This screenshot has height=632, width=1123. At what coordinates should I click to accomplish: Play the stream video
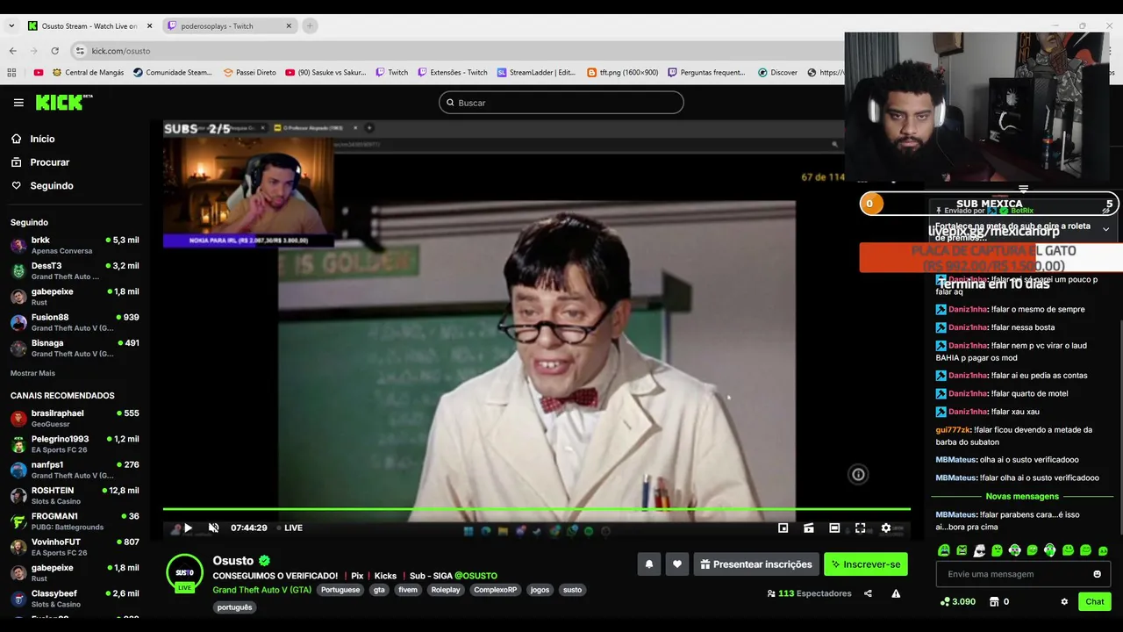click(188, 528)
